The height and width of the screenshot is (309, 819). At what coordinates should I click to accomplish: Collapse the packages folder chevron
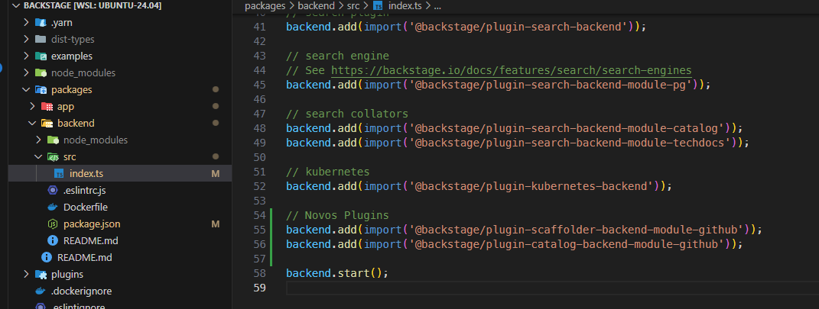[x=25, y=90]
